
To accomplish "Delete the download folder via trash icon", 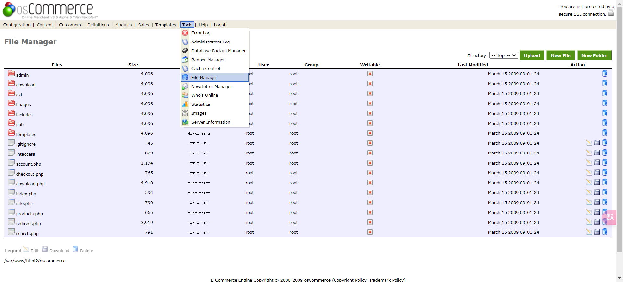I will pos(605,83).
